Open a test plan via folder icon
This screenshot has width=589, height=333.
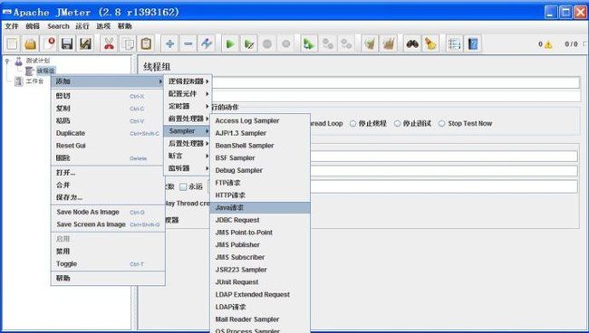pos(31,44)
